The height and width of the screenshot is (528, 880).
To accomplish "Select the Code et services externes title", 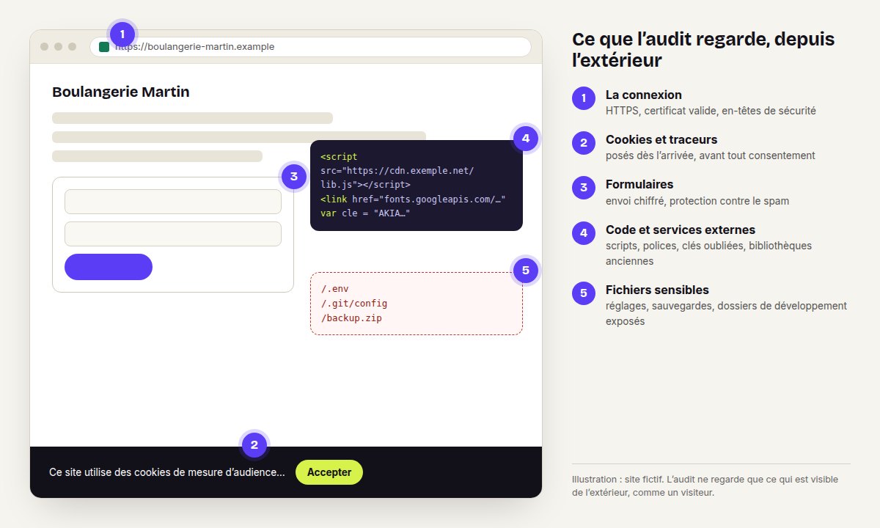I will coord(681,230).
